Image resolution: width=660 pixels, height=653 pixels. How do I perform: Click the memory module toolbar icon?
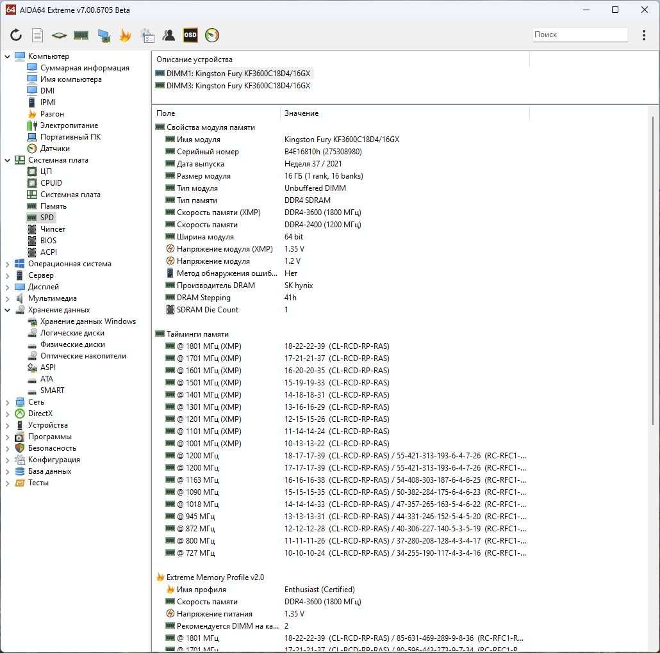coord(81,35)
